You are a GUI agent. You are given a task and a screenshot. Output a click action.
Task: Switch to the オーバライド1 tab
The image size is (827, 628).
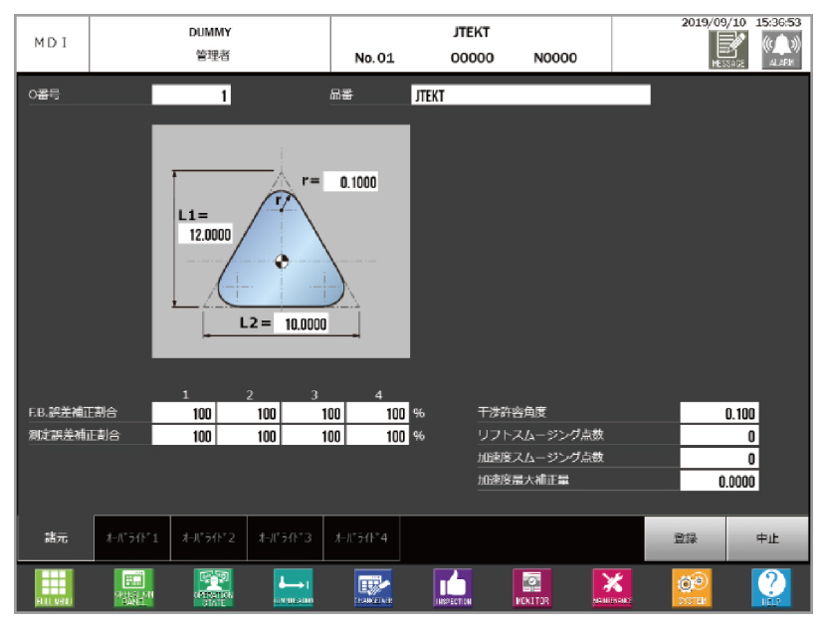[x=132, y=537]
